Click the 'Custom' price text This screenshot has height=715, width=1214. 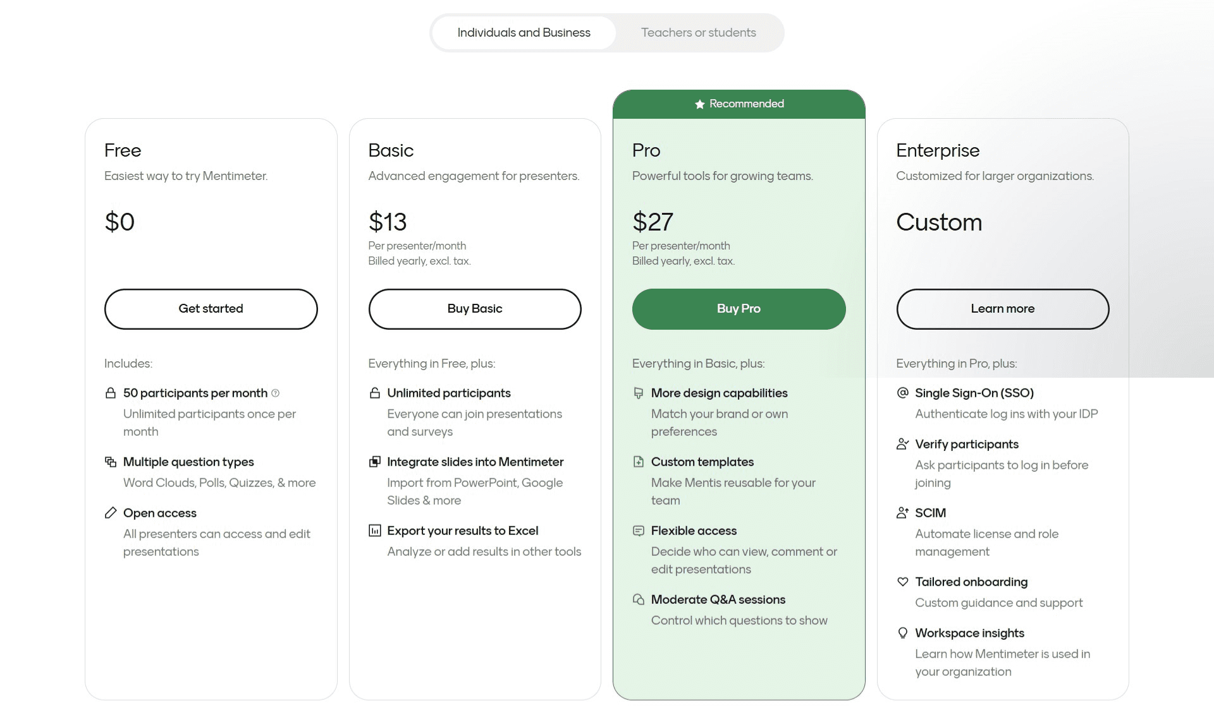point(939,222)
